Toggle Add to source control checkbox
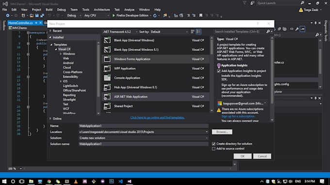Image resolution: width=330 pixels, height=185 pixels. tap(214, 149)
